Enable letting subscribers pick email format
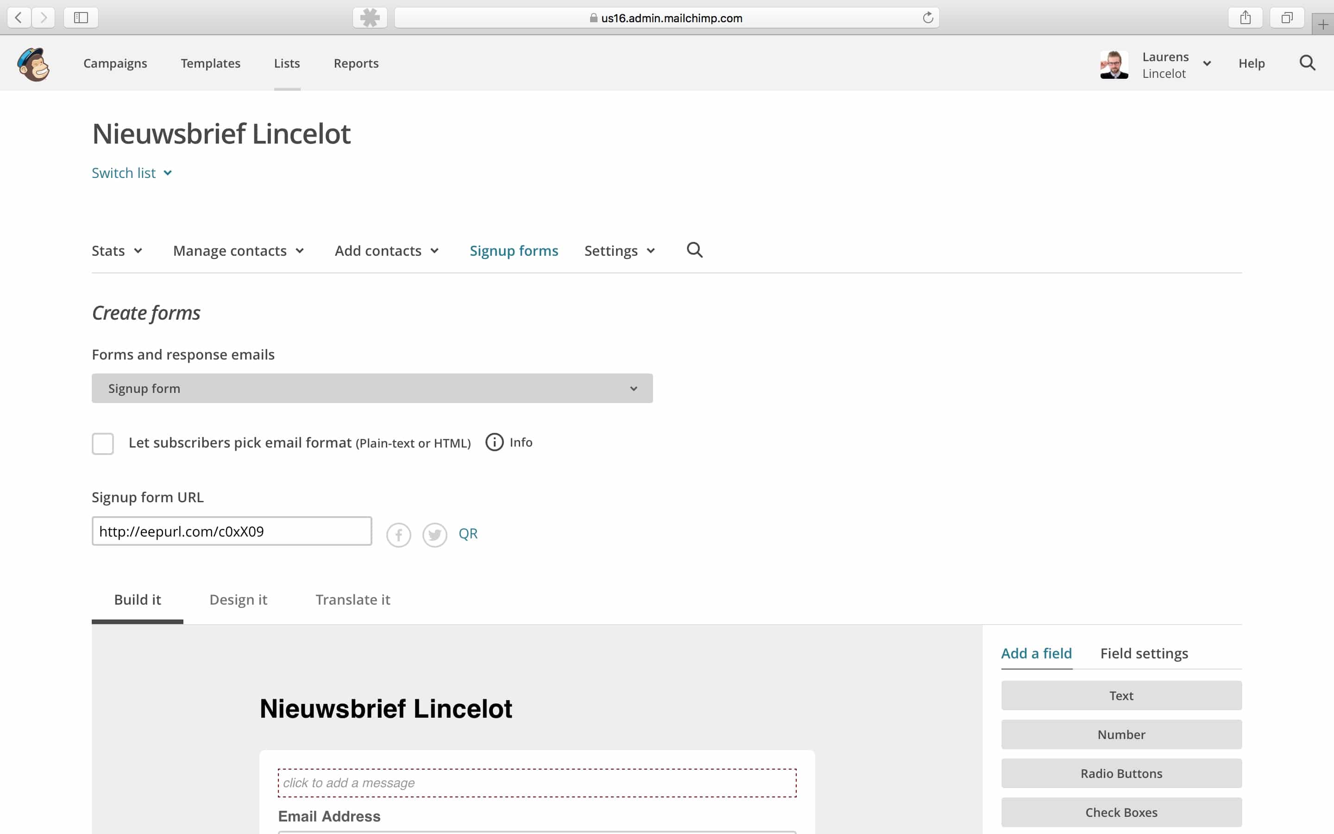The width and height of the screenshot is (1334, 834). (x=103, y=443)
